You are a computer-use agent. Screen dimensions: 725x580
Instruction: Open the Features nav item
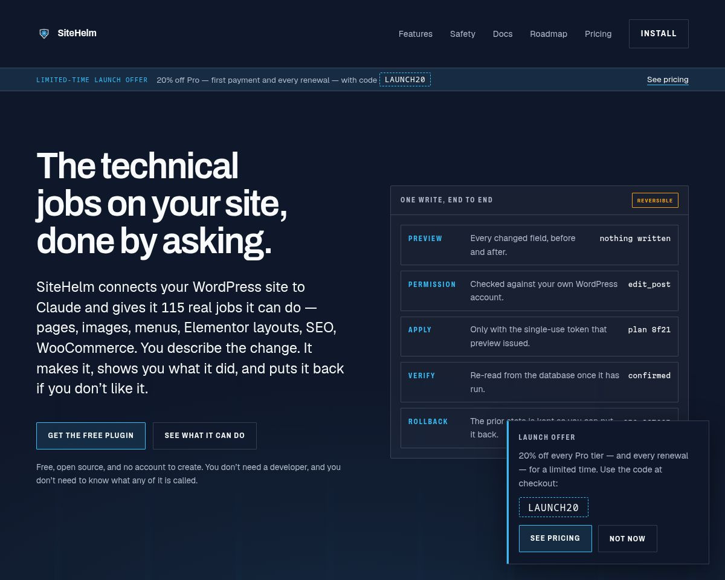[416, 34]
